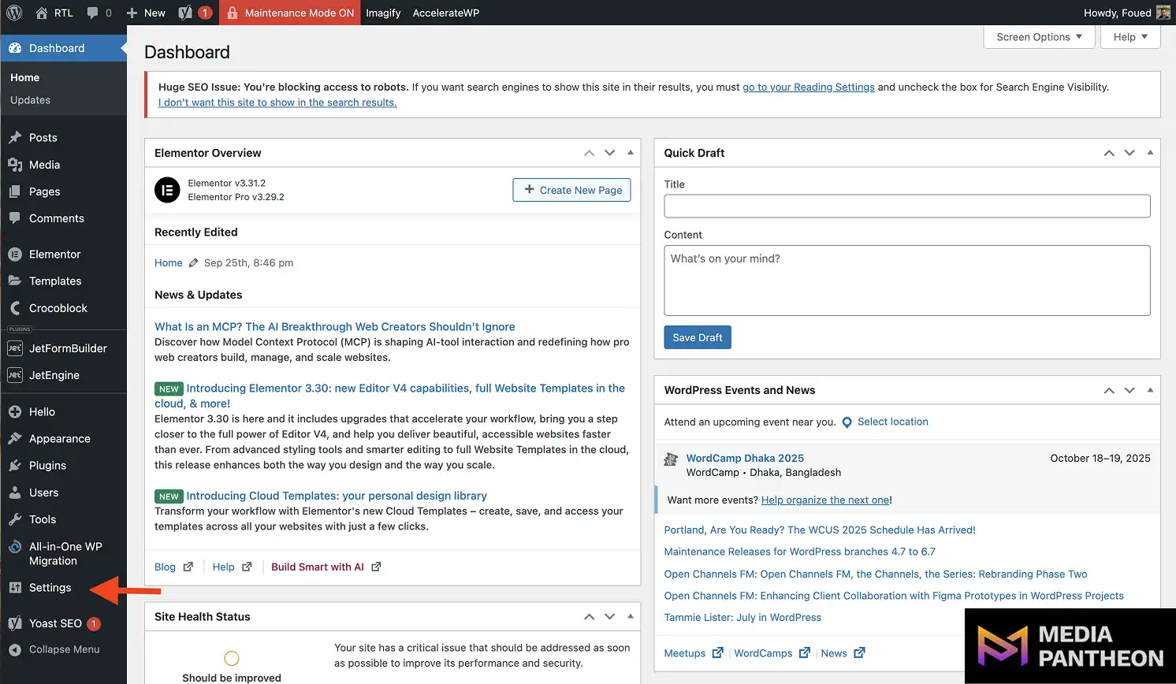Viewport: 1176px width, 684px height.
Task: Click the Elementor logo in overview panel
Action: (167, 190)
